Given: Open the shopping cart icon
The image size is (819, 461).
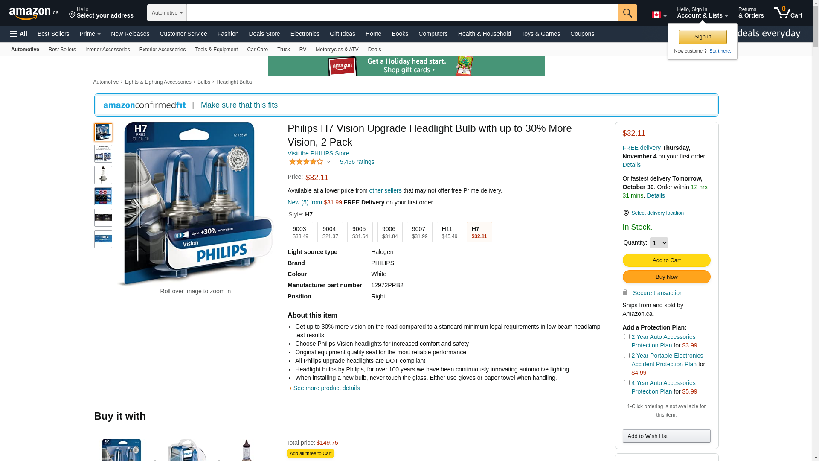Looking at the screenshot, I should pos(788,13).
